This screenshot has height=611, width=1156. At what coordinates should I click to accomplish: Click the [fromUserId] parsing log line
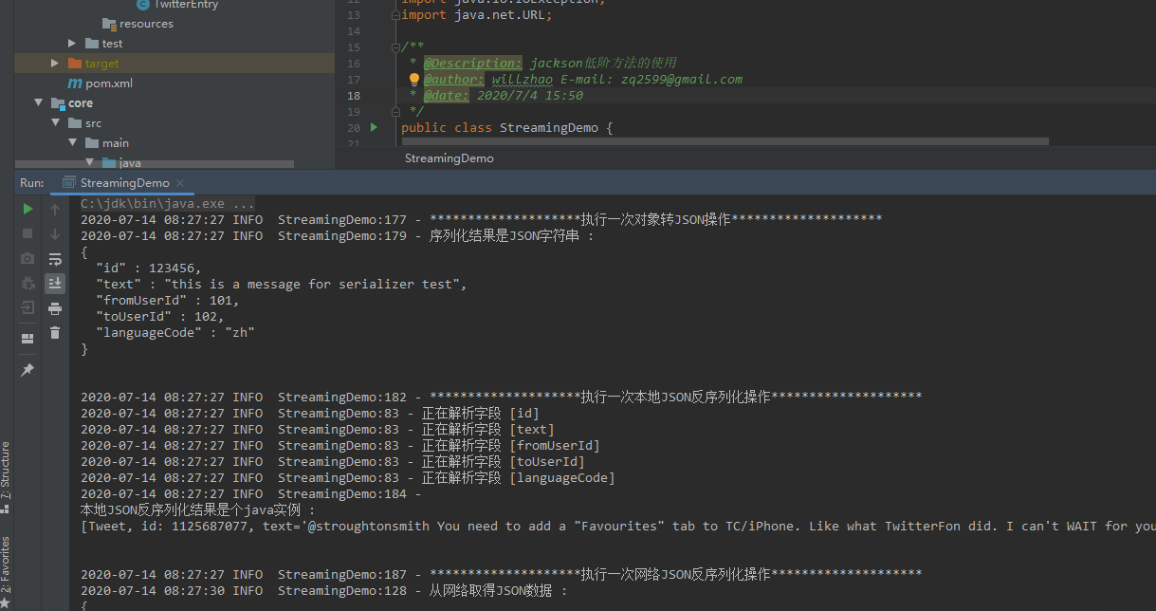(340, 445)
